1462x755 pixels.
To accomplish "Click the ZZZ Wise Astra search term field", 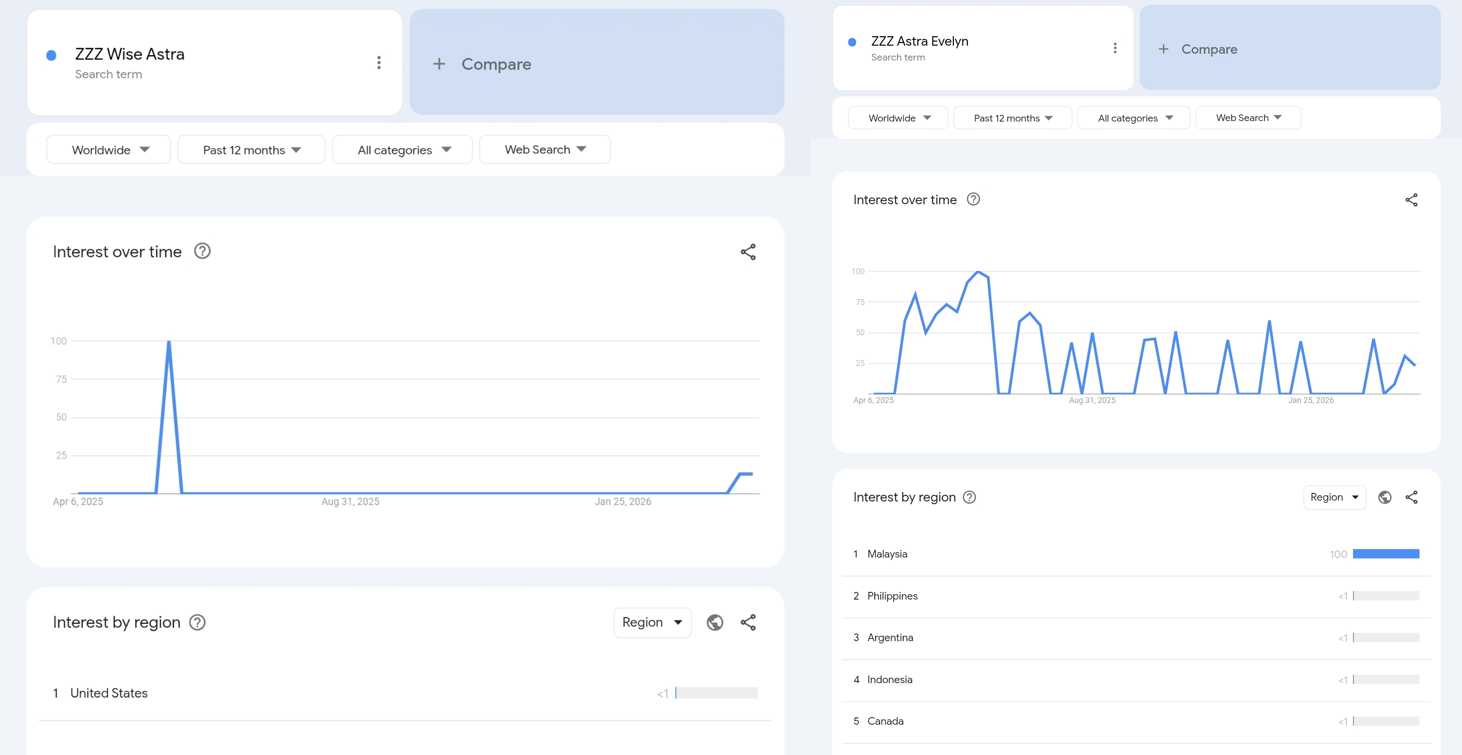I will click(129, 55).
